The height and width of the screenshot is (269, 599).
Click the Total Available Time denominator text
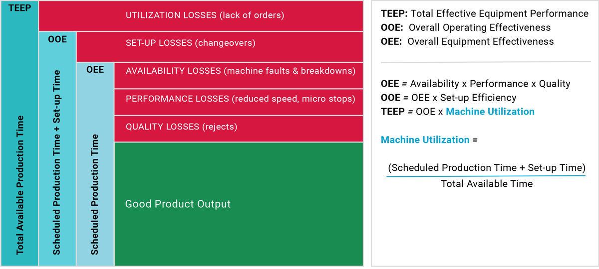(487, 184)
